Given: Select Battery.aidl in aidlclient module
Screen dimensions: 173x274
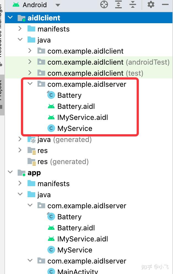Looking at the screenshot, I should coord(76,106).
